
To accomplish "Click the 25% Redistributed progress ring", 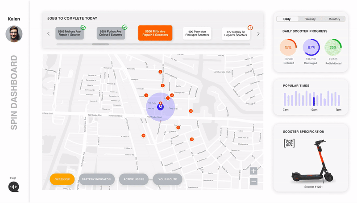I will [333, 47].
